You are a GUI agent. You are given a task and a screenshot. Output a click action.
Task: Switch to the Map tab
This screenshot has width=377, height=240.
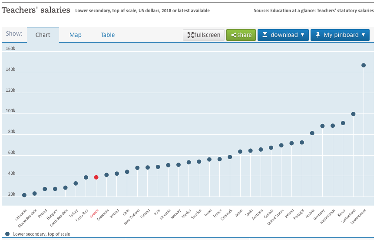click(76, 35)
